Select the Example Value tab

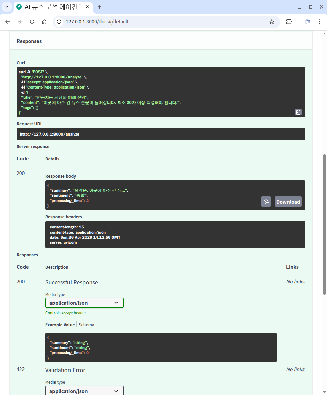[x=60, y=325]
